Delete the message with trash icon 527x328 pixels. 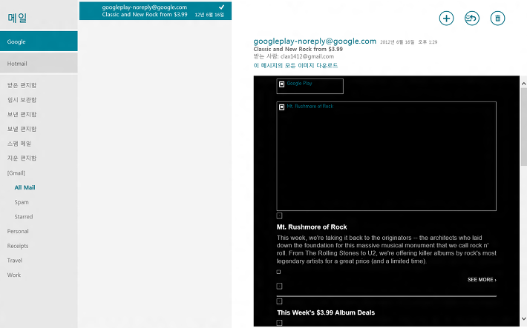[x=497, y=18]
